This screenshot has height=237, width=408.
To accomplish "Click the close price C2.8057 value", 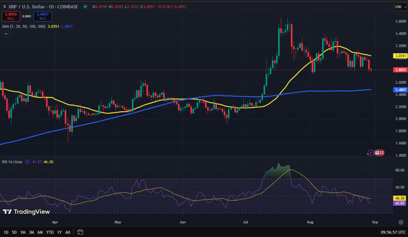I will pyautogui.click(x=148, y=7).
